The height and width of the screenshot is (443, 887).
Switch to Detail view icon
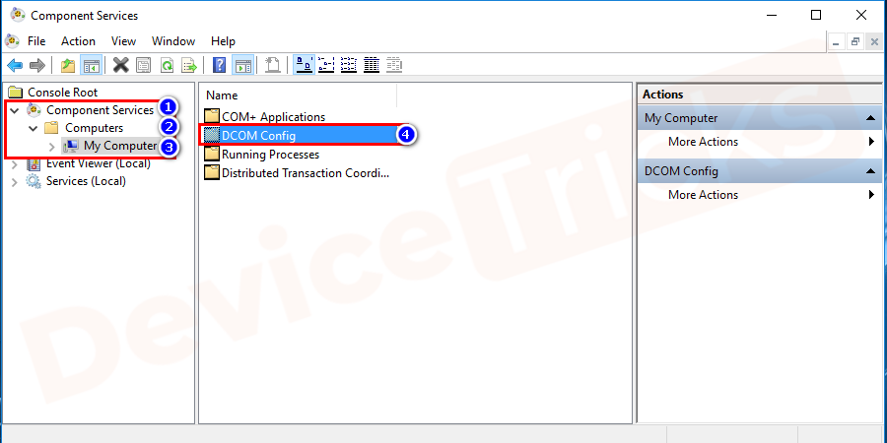point(372,66)
